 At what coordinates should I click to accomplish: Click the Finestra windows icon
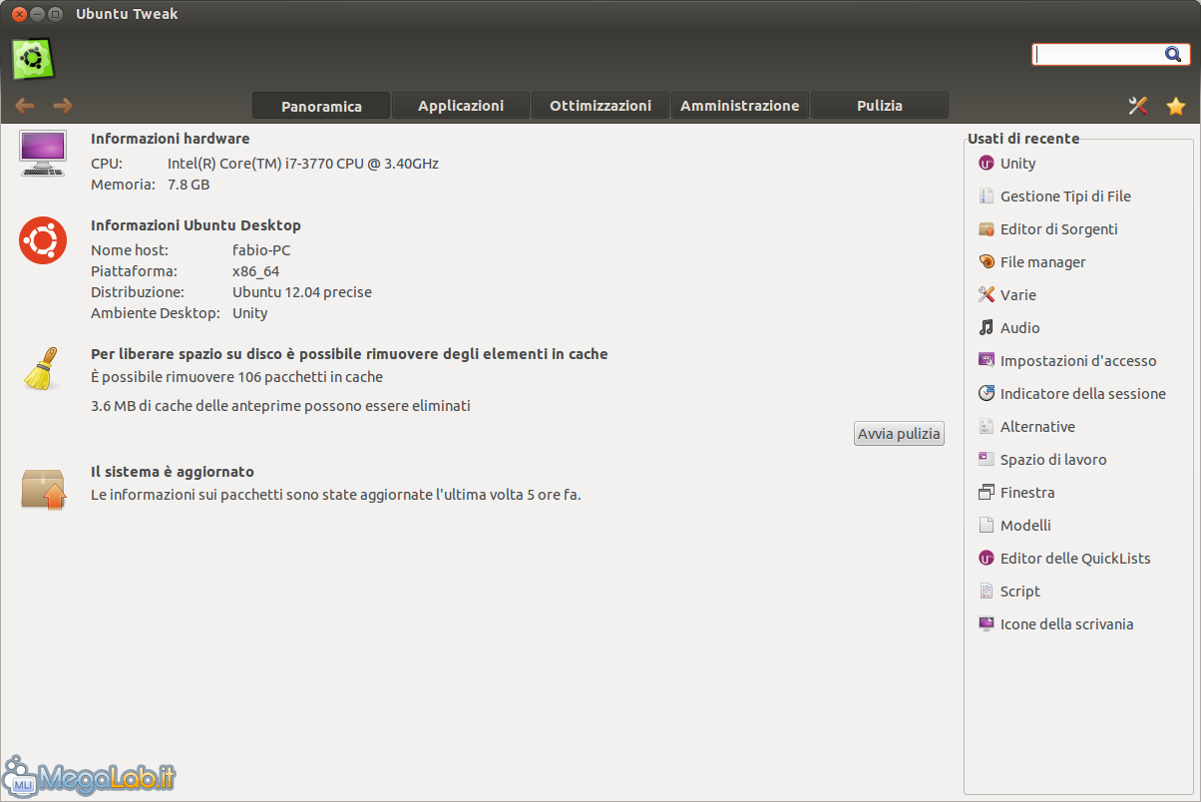pyautogui.click(x=987, y=493)
